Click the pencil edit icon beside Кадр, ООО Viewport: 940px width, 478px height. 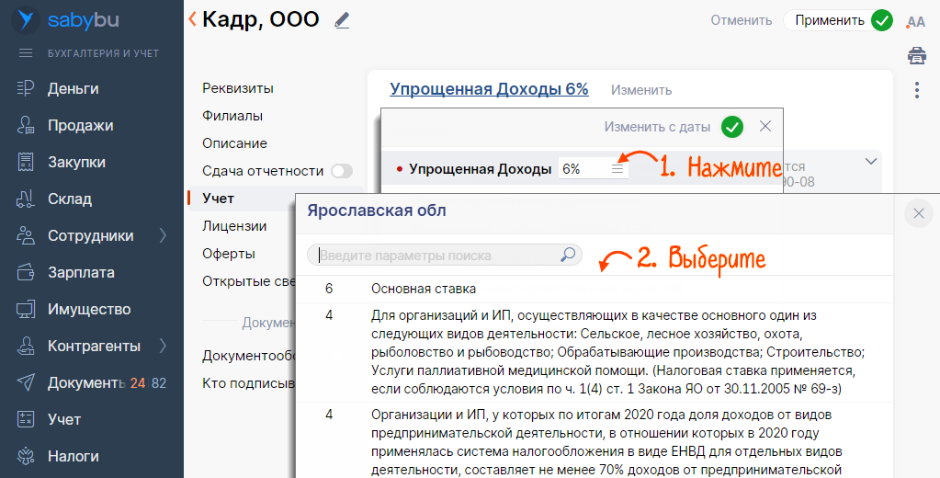[343, 19]
